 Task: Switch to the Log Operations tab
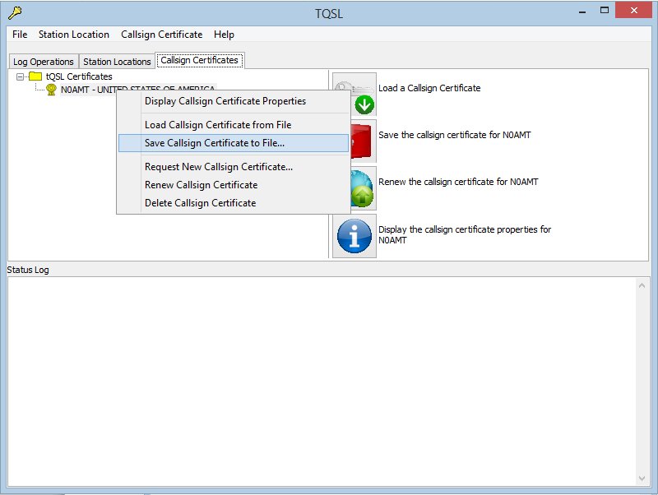click(44, 62)
